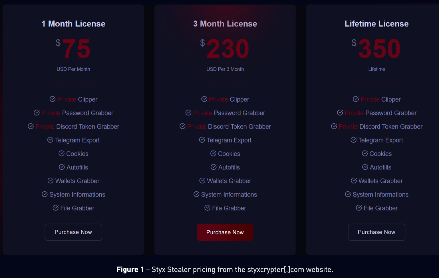Click check icon beside Private Clipper, Lifetime plan
Image resolution: width=439 pixels, height=278 pixels.
[x=356, y=99]
